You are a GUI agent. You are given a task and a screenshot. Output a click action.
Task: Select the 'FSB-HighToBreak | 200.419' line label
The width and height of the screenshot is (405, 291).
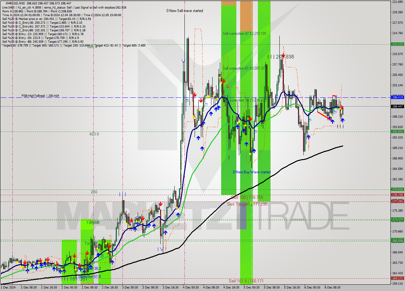[40, 96]
